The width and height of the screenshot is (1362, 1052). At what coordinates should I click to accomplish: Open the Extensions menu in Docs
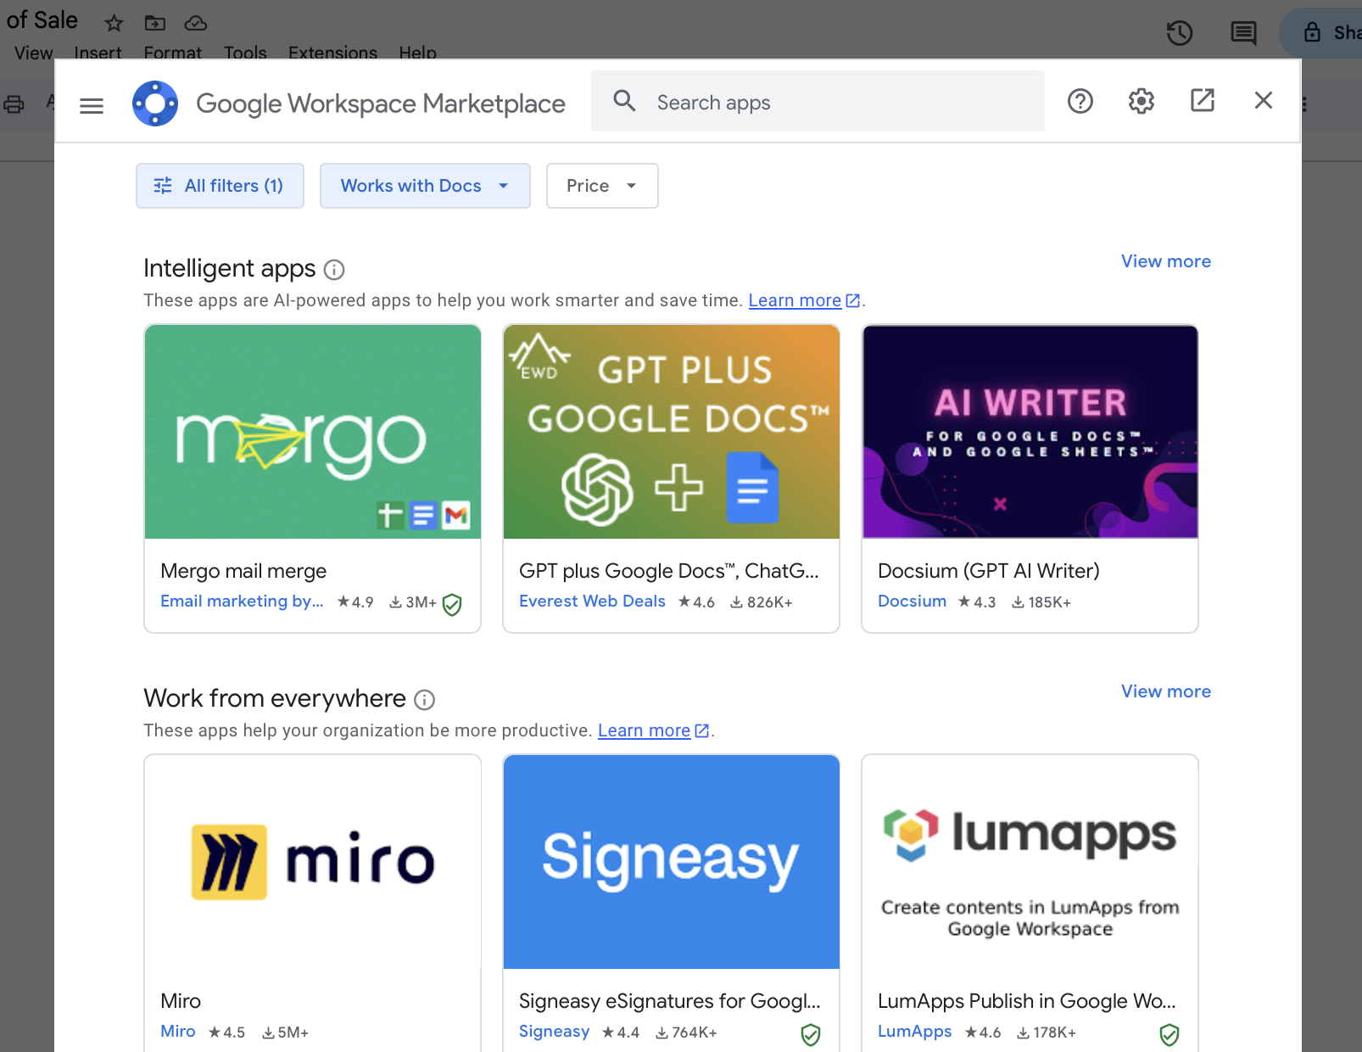point(332,53)
